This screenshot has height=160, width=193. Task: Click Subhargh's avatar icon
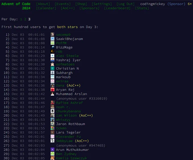pyautogui.click(x=53, y=73)
